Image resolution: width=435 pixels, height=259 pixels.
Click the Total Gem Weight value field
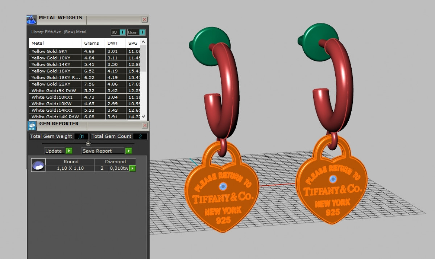pos(81,136)
